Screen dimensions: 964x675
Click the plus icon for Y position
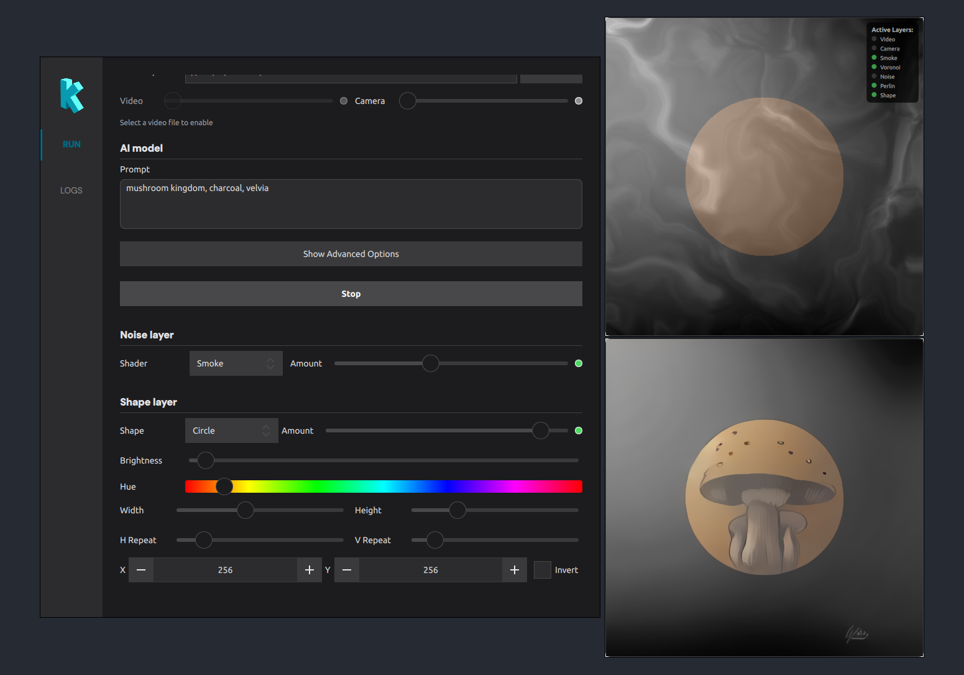[515, 570]
